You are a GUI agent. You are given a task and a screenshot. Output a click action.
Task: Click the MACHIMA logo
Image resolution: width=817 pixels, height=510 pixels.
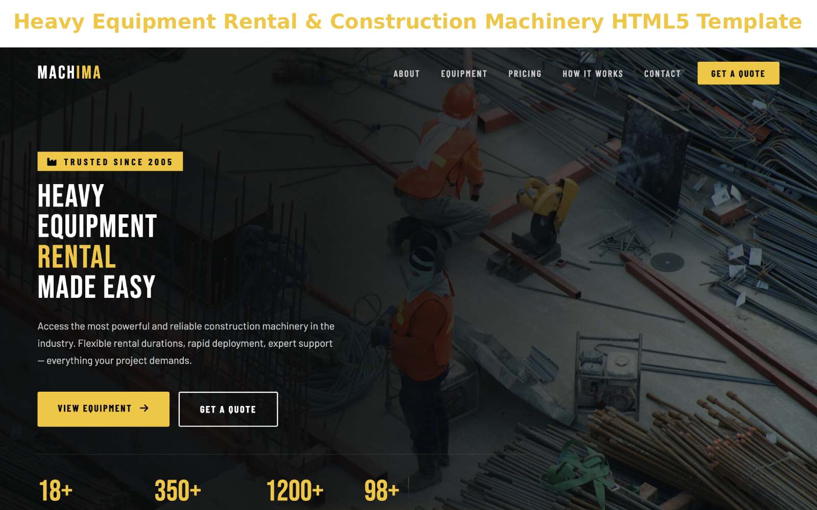[x=68, y=73]
